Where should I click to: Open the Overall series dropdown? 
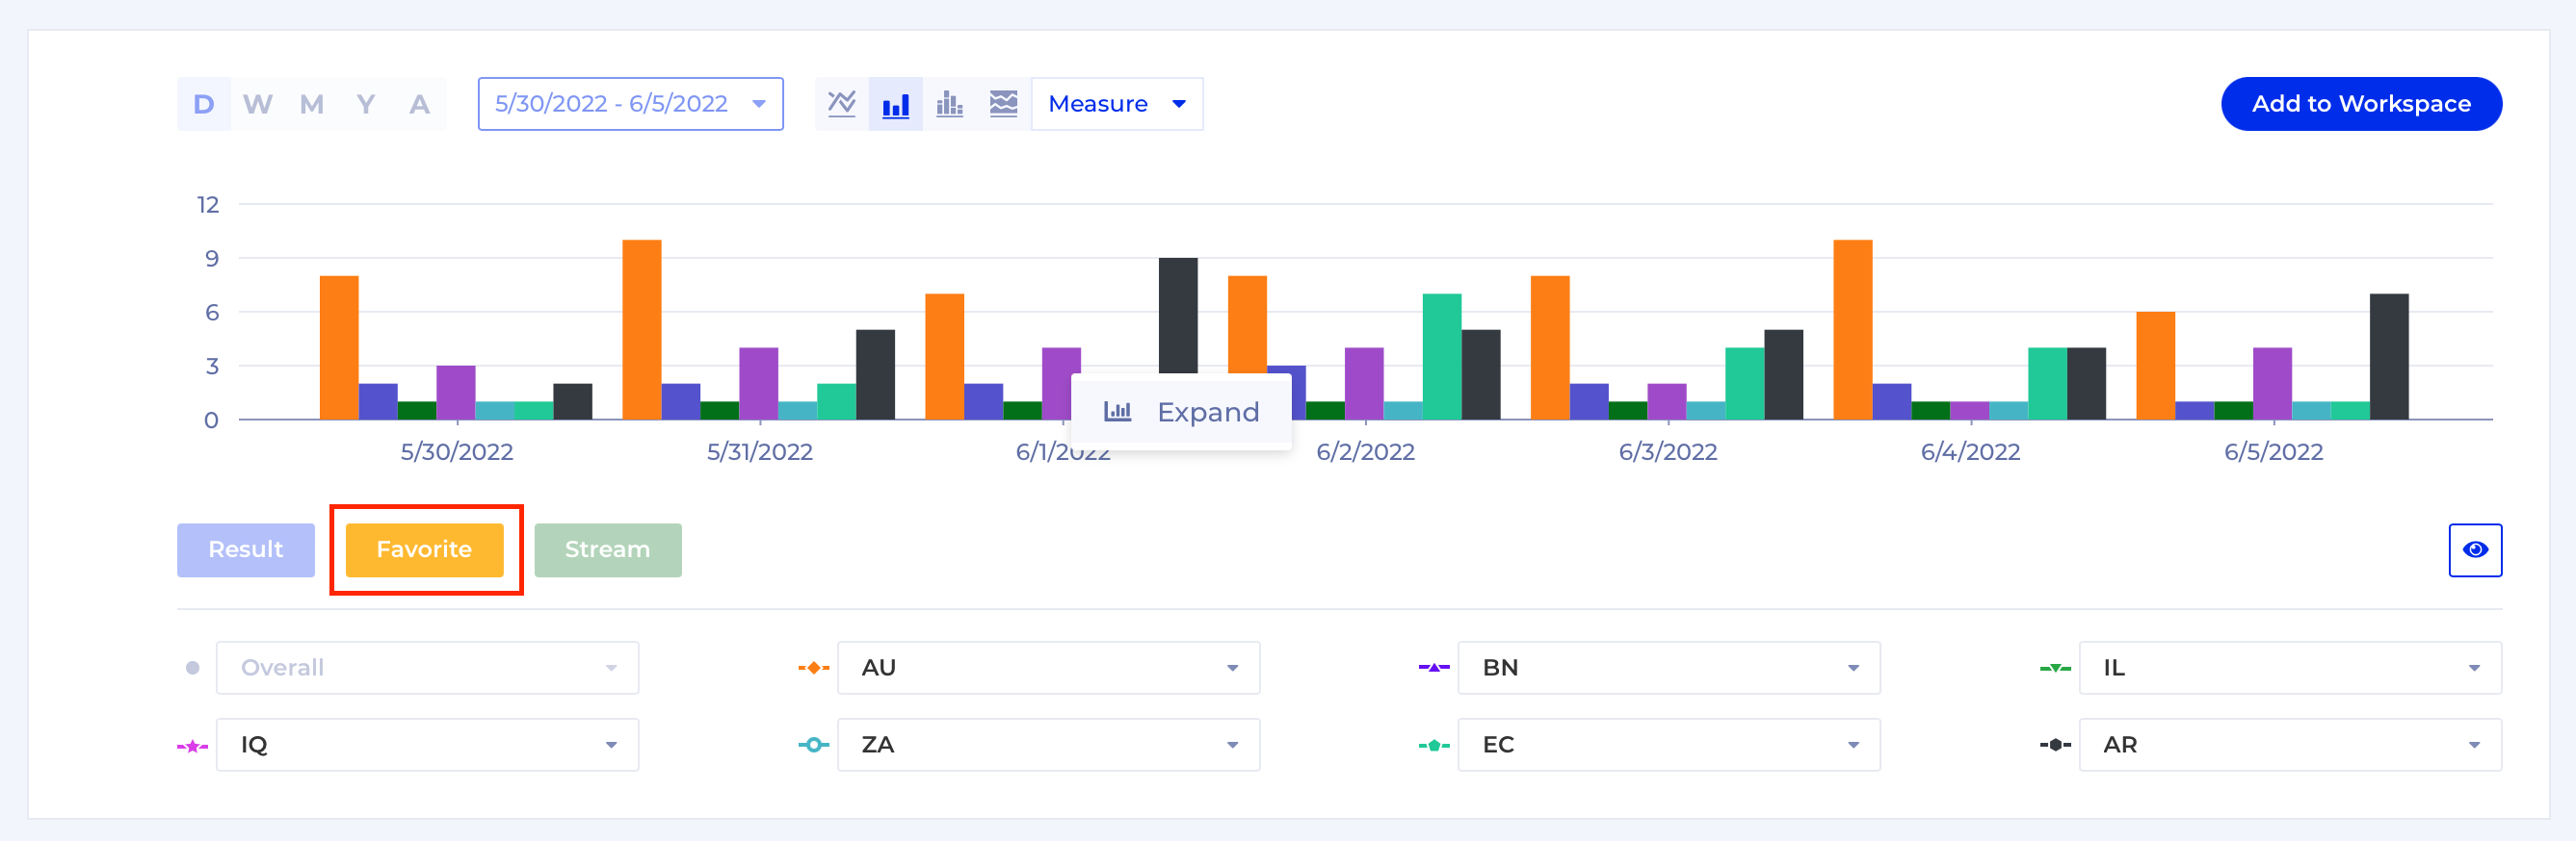pyautogui.click(x=428, y=668)
